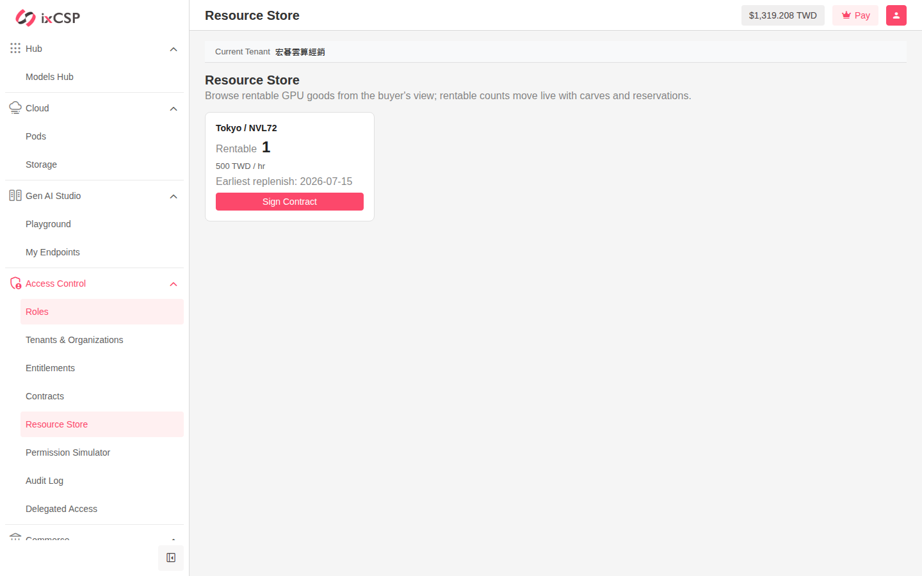View the Audit Log
The image size is (922, 576).
click(102, 481)
